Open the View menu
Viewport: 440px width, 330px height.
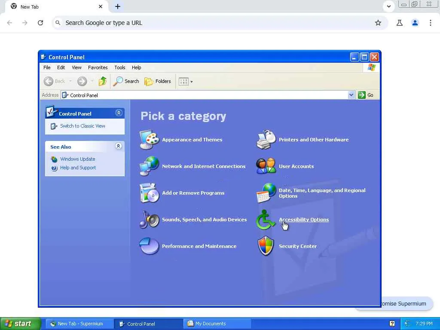pyautogui.click(x=76, y=67)
